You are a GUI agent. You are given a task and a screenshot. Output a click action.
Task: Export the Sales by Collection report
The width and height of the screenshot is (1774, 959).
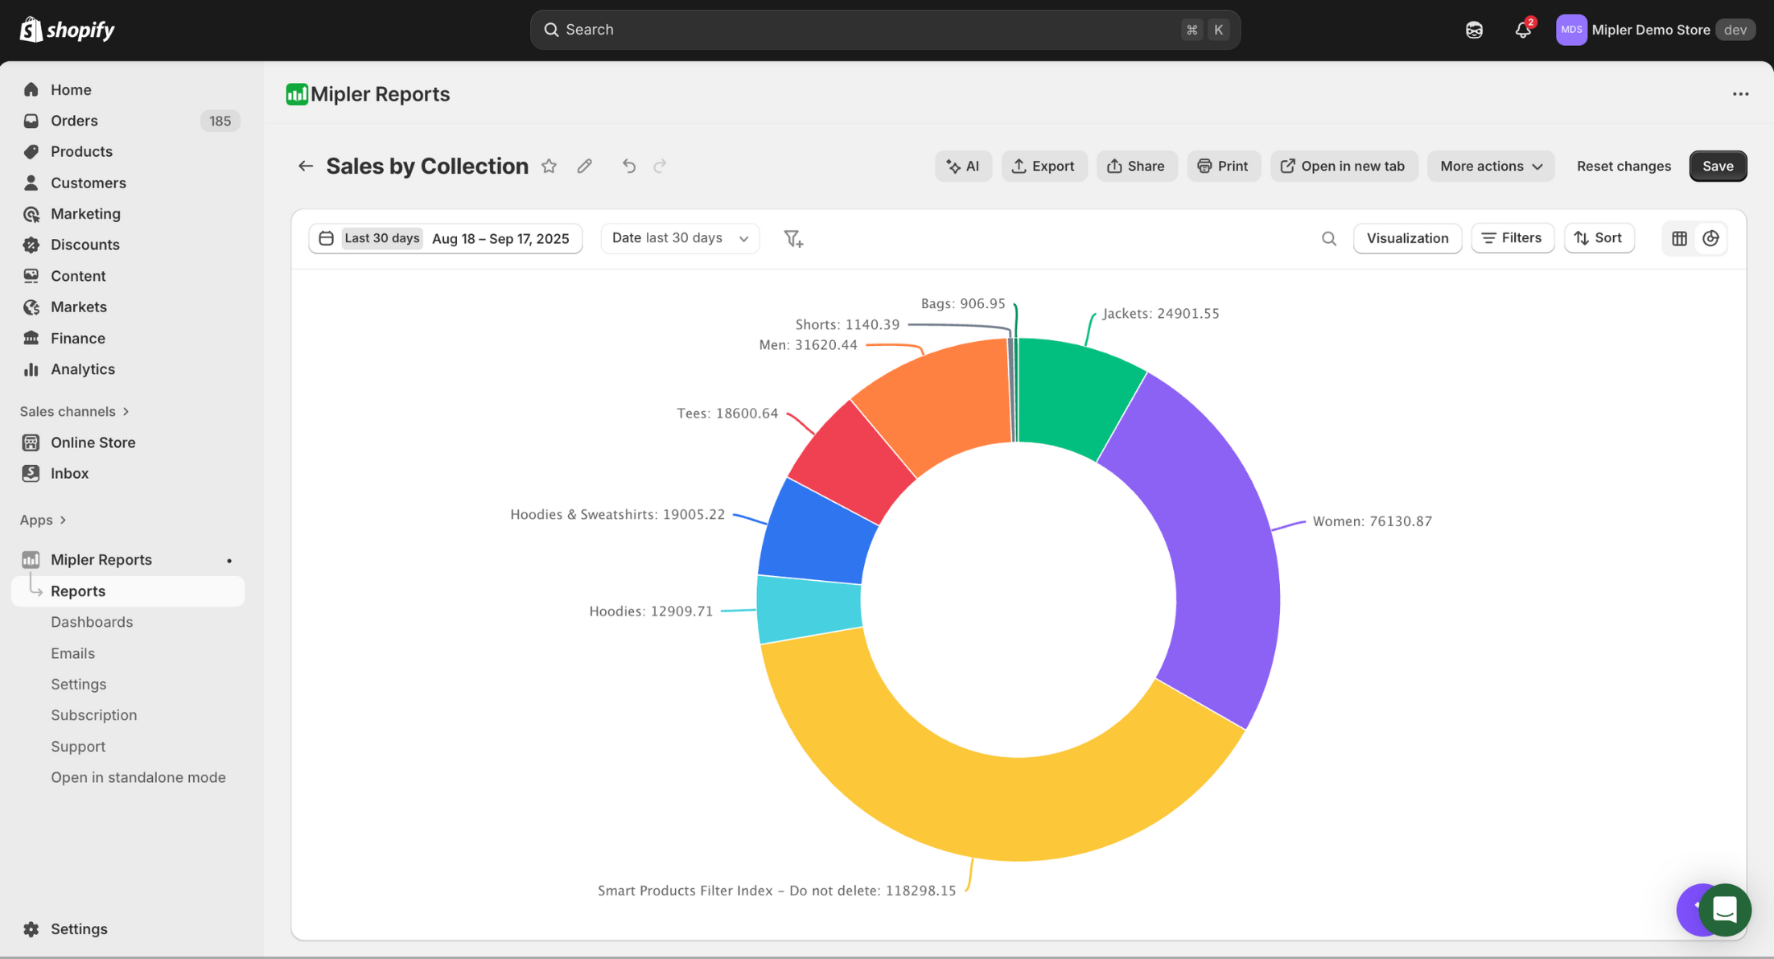coord(1044,166)
